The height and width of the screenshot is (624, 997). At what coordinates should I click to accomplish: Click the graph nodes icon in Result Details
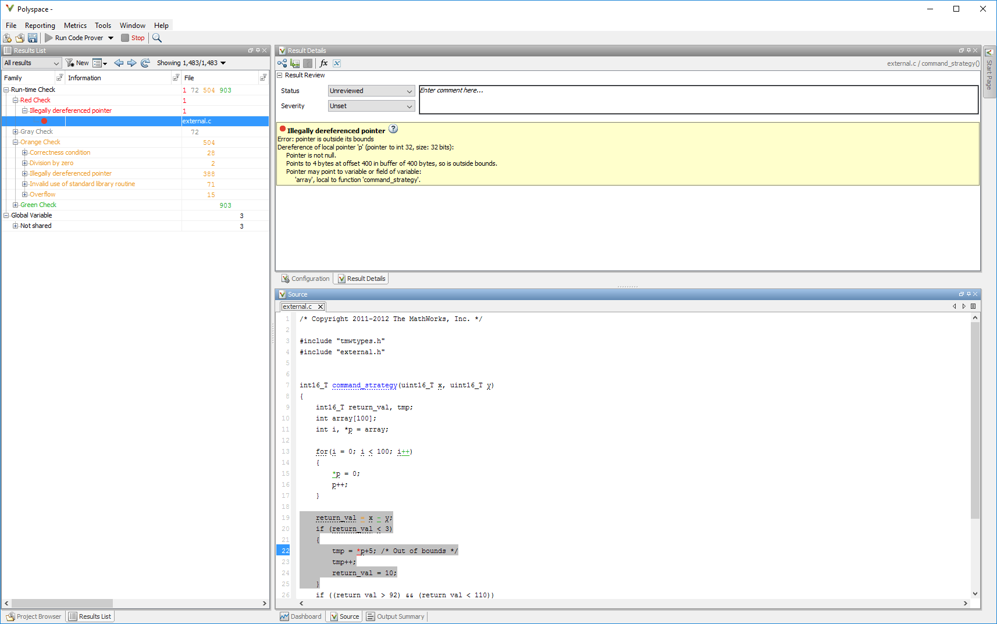[282, 63]
